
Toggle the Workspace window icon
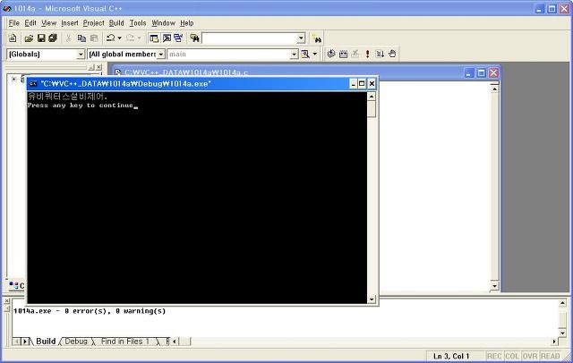154,38
